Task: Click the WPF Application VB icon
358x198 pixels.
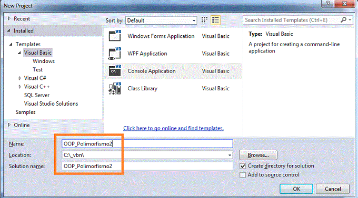Action: tap(115, 54)
